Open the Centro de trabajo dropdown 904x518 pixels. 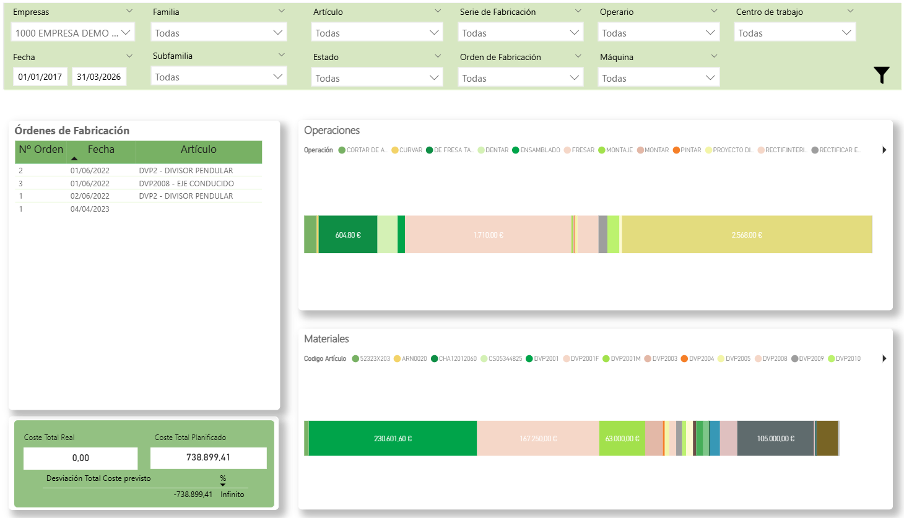pos(794,33)
